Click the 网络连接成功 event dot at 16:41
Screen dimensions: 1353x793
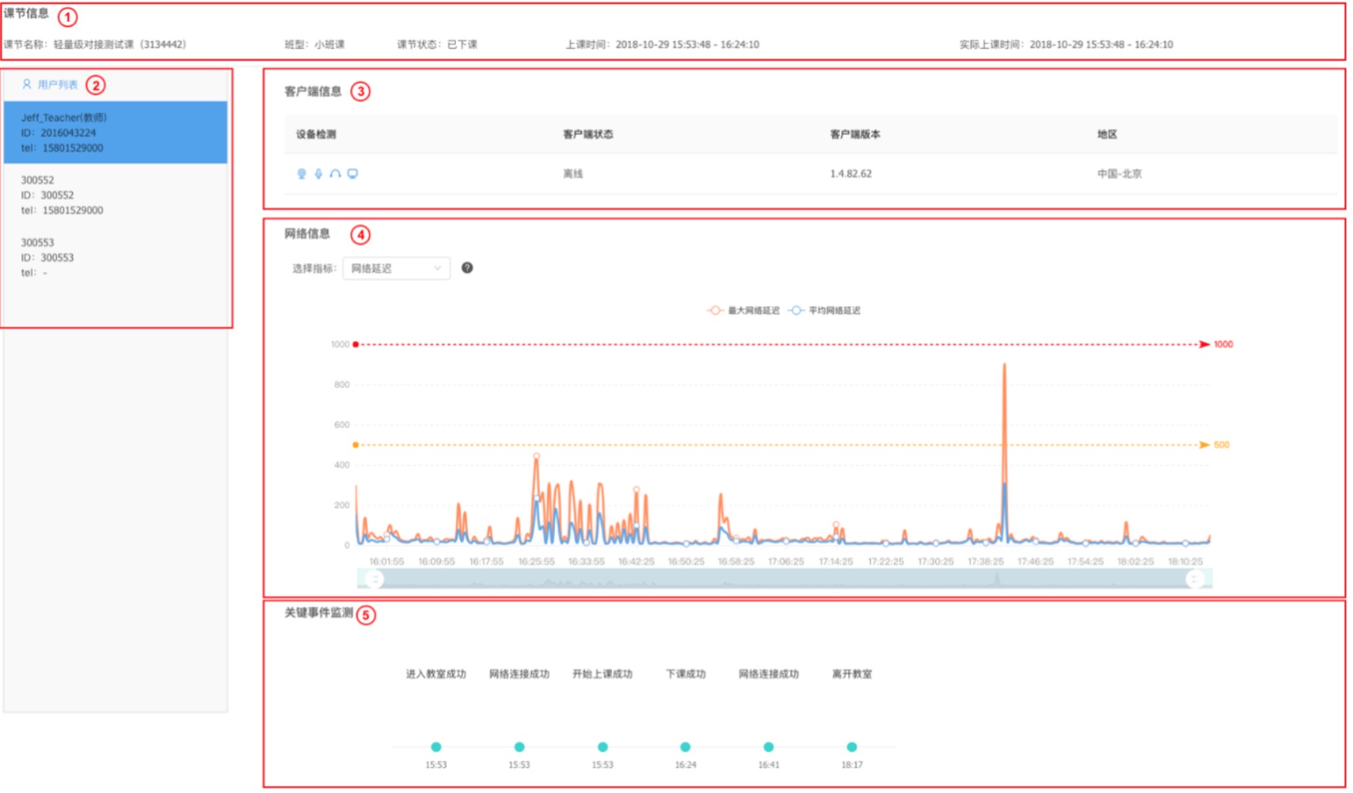click(768, 747)
